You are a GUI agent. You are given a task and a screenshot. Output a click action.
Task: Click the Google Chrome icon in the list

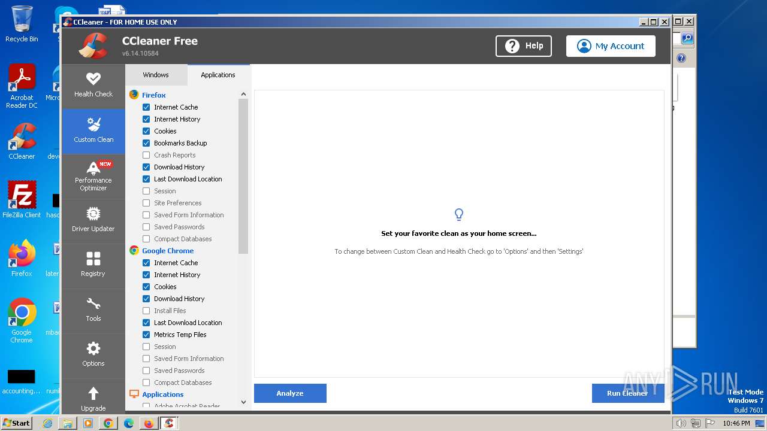tap(134, 250)
